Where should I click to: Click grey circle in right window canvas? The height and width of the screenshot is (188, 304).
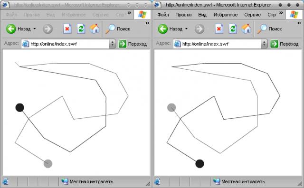(x=171, y=108)
